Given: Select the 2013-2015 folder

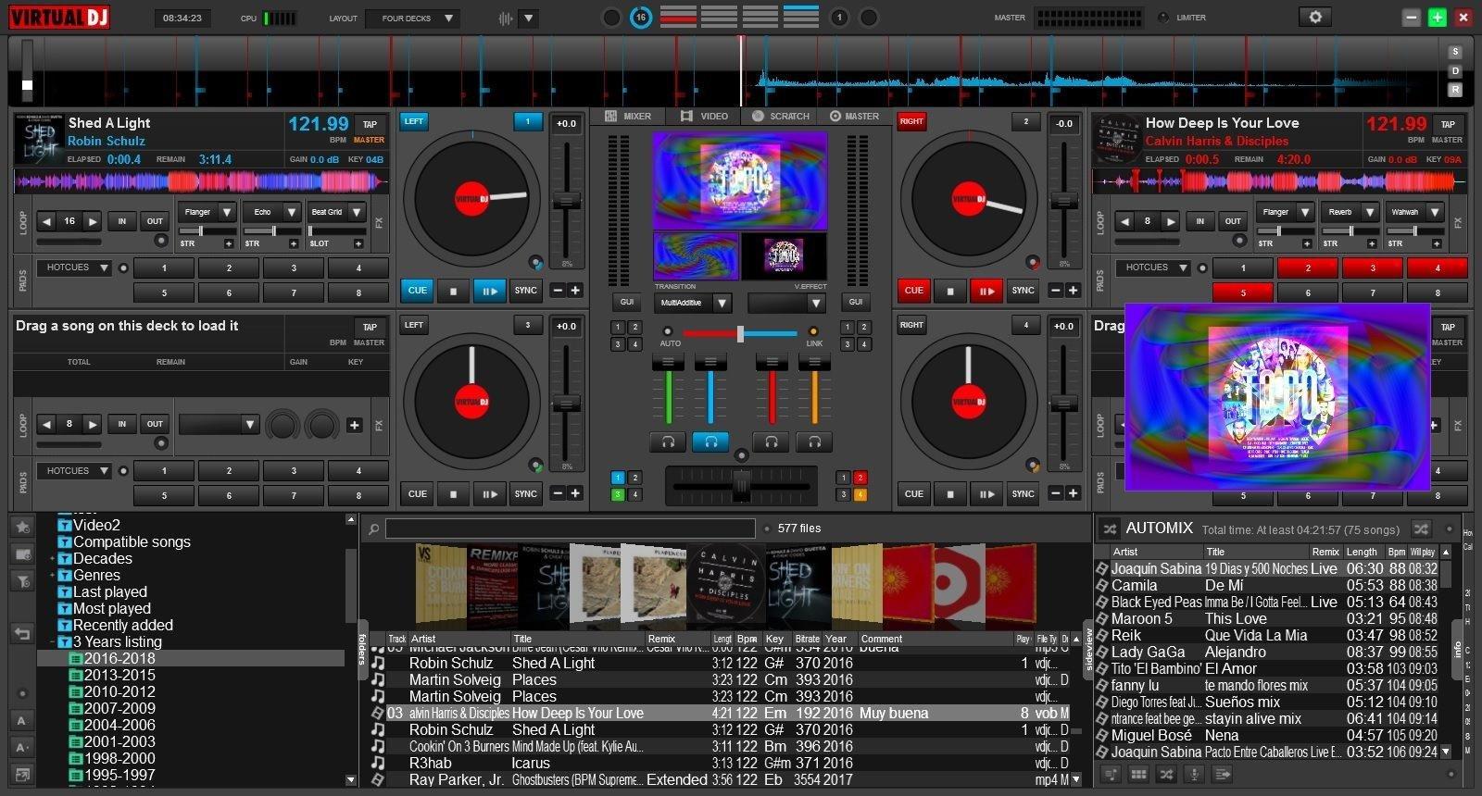Looking at the screenshot, I should tap(119, 675).
